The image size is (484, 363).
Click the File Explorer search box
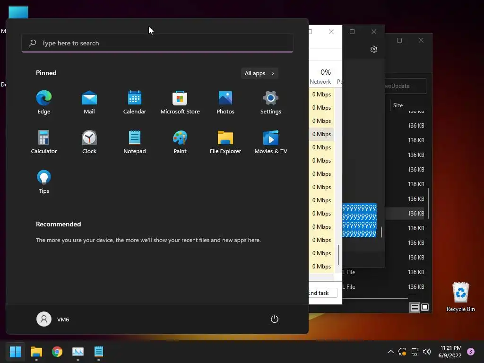(406, 86)
